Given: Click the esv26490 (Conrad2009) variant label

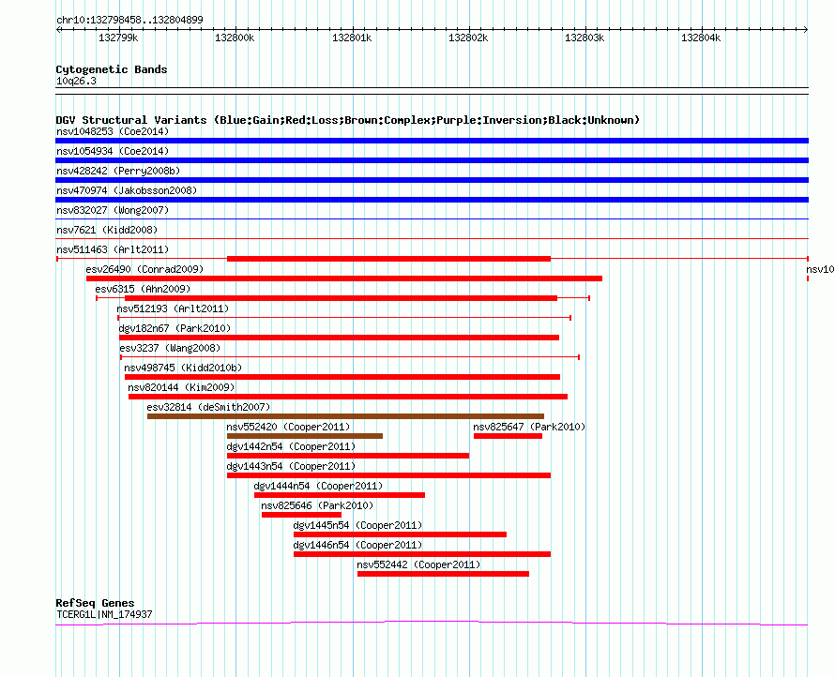Looking at the screenshot, I should [x=144, y=269].
